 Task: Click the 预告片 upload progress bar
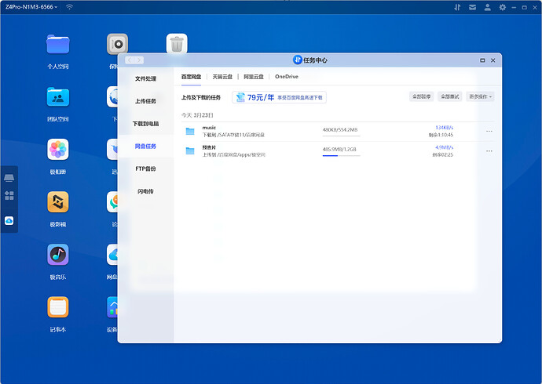tap(341, 155)
